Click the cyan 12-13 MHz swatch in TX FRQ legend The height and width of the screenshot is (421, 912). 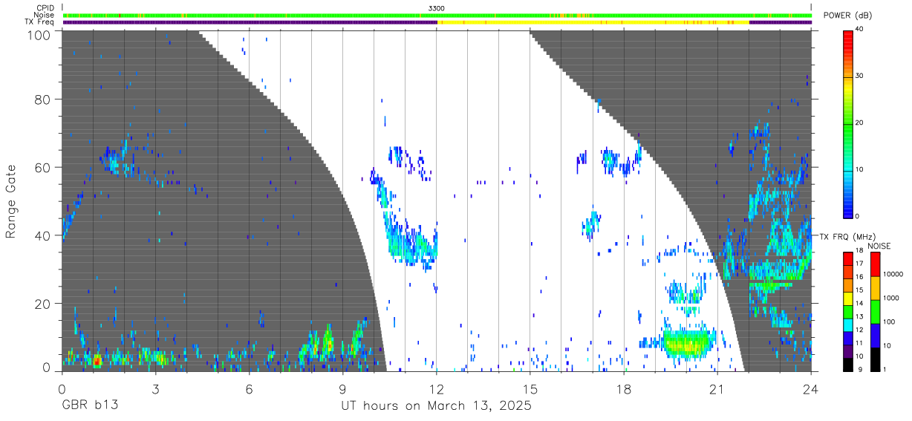coord(848,325)
